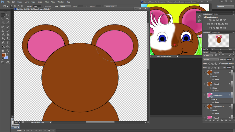This screenshot has width=235, height=132.
Task: Click the brown foreground color swatch
Action: [4, 55]
